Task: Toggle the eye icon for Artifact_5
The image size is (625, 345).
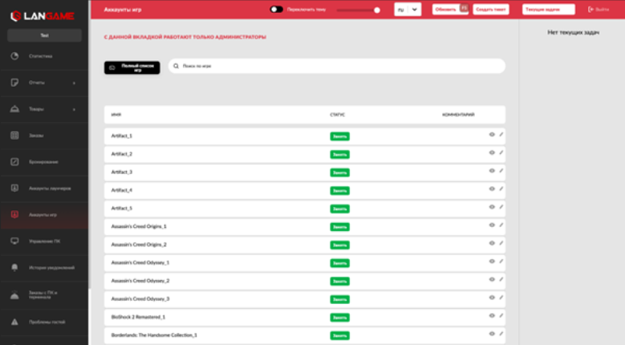Action: point(492,207)
